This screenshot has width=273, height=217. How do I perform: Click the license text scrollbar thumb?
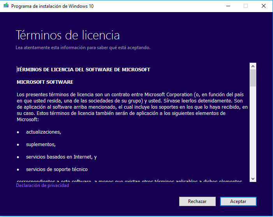click(253, 78)
